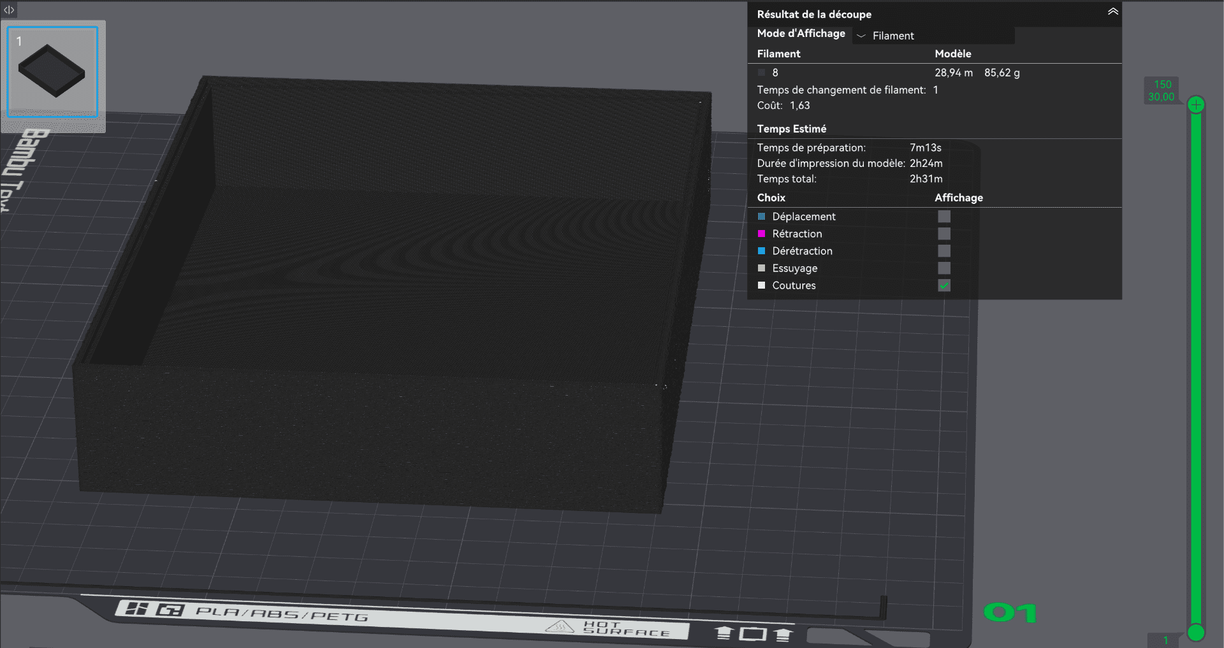This screenshot has width=1224, height=648.
Task: Click the plus handle atop layer slider
Action: pos(1196,104)
